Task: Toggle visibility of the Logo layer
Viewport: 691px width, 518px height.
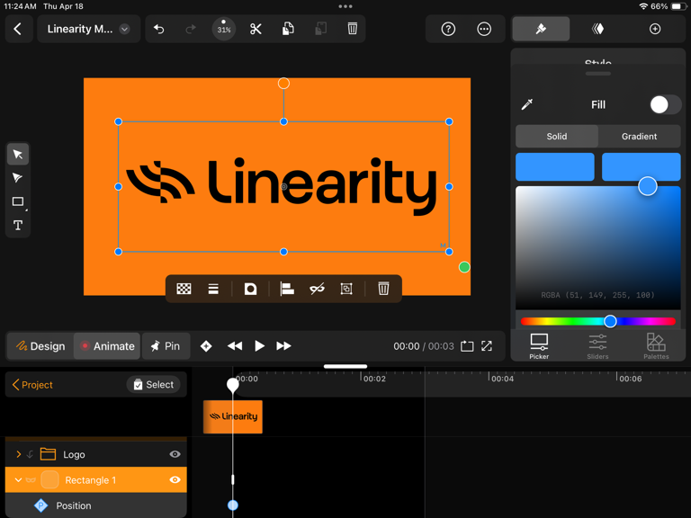Action: coord(175,454)
